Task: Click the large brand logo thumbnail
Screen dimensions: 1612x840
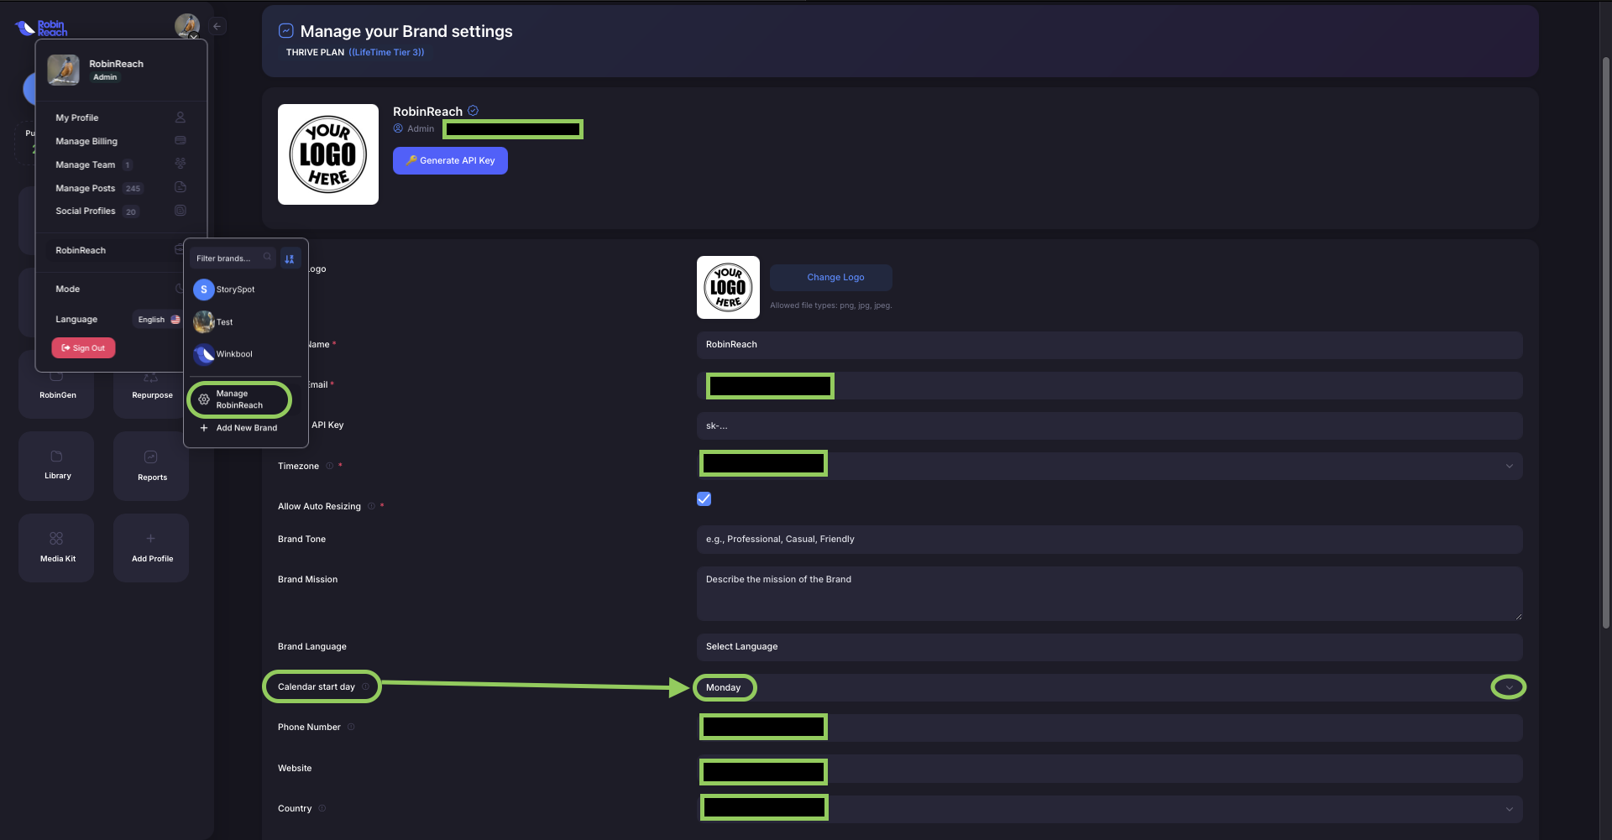Action: click(328, 154)
